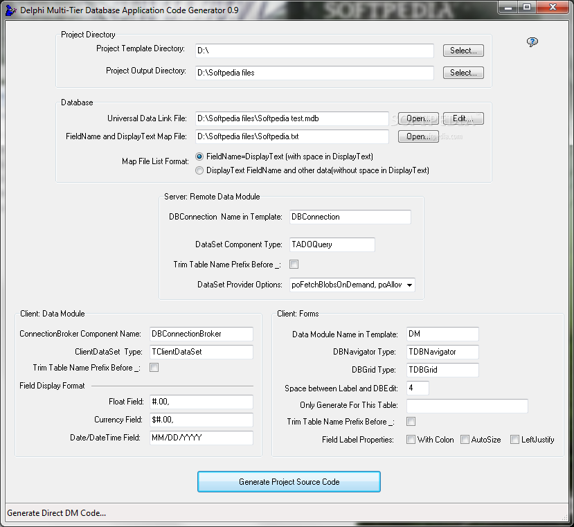574x527 pixels.
Task: Open Universal Data Link File
Action: pos(418,118)
